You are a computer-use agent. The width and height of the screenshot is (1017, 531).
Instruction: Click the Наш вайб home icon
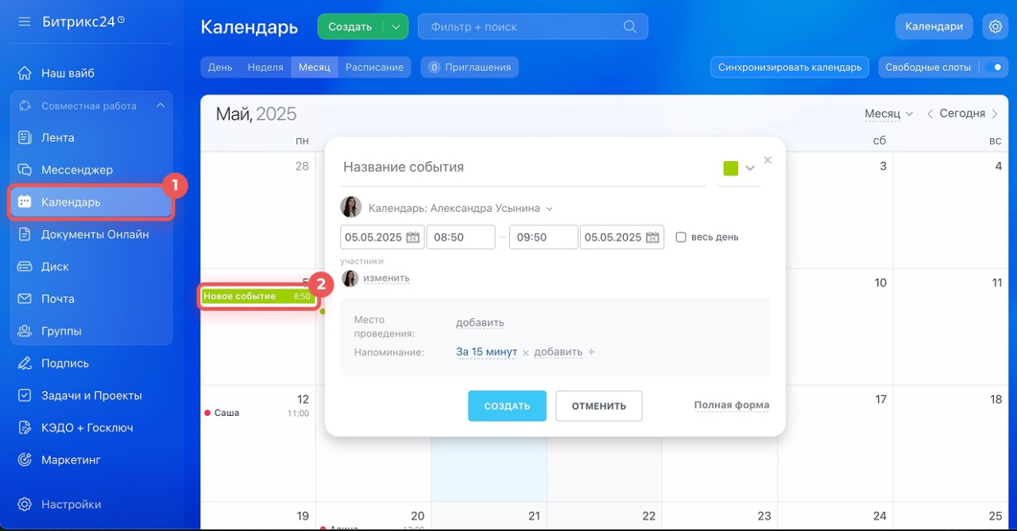(x=25, y=73)
